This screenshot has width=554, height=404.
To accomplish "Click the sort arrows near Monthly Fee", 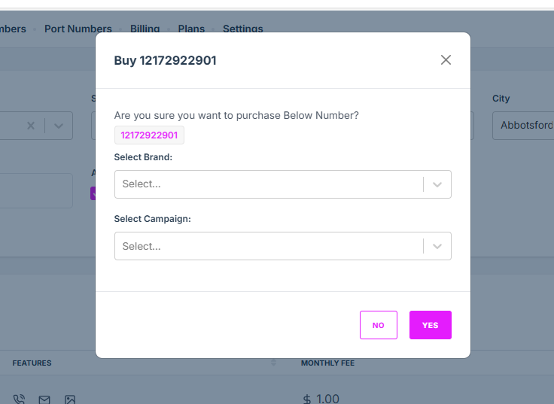I will coord(273,363).
